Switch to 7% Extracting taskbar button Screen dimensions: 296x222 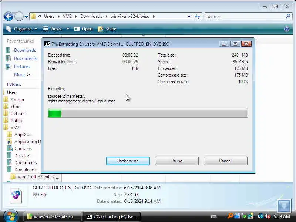pos(112,216)
